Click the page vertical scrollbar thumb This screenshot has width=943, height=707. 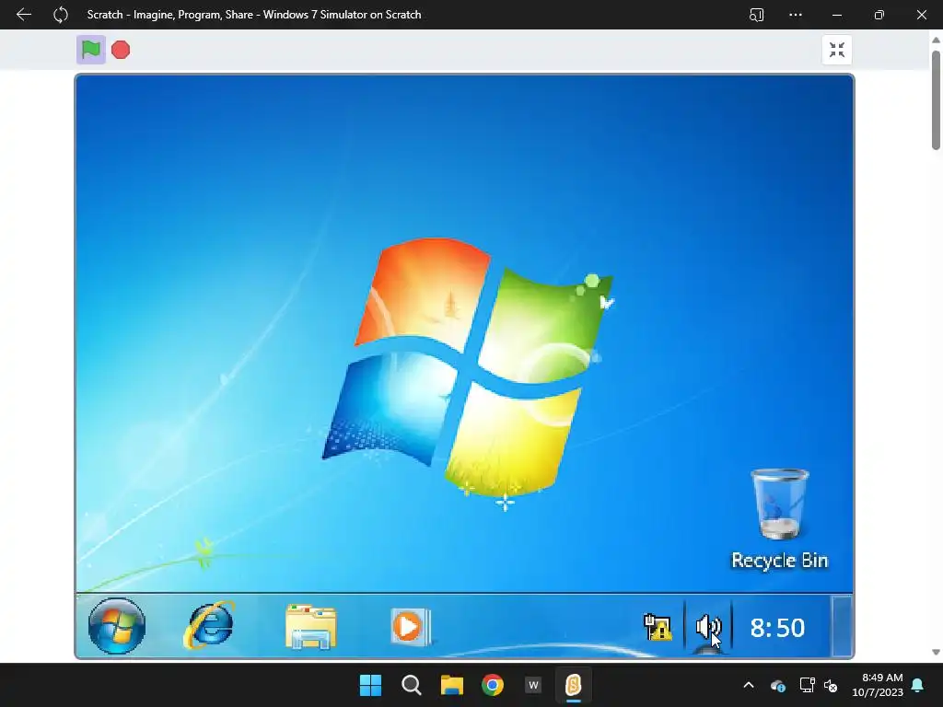pos(936,99)
